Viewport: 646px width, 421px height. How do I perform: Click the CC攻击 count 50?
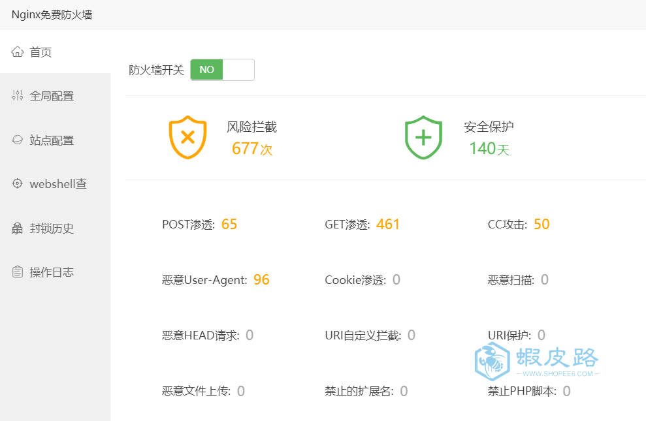click(541, 225)
